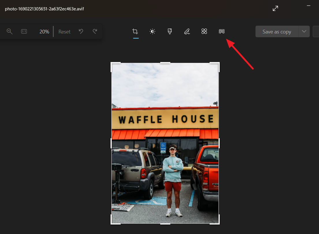The height and width of the screenshot is (234, 319).
Task: Click the right-middle crop edge handle
Action: click(219, 143)
